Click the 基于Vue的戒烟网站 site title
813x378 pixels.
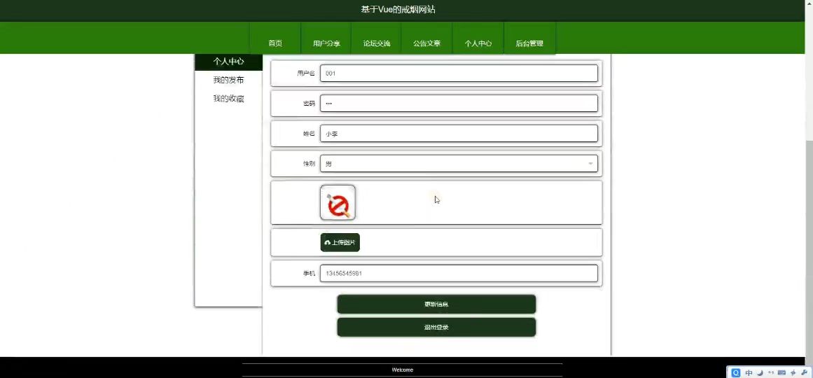click(x=398, y=9)
